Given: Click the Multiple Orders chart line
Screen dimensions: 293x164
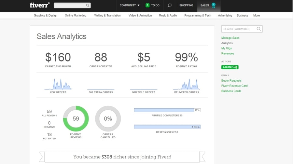Looking at the screenshot, I should [144, 89].
